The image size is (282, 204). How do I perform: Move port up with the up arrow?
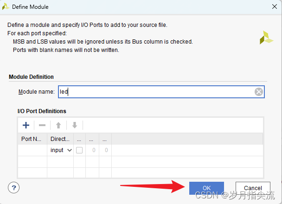[x=58, y=125]
